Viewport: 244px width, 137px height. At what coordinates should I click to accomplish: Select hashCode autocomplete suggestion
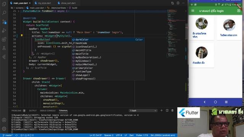(x=108, y=43)
